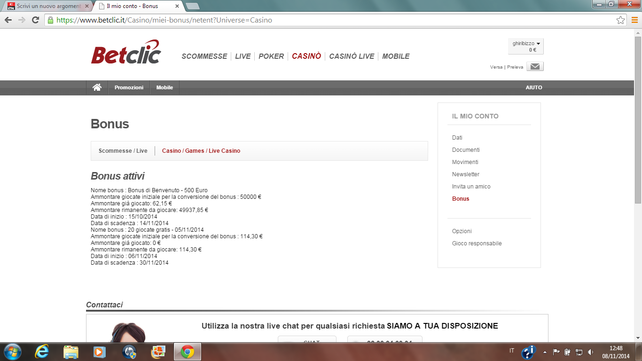
Task: Open a new browser tab
Action: pyautogui.click(x=192, y=6)
